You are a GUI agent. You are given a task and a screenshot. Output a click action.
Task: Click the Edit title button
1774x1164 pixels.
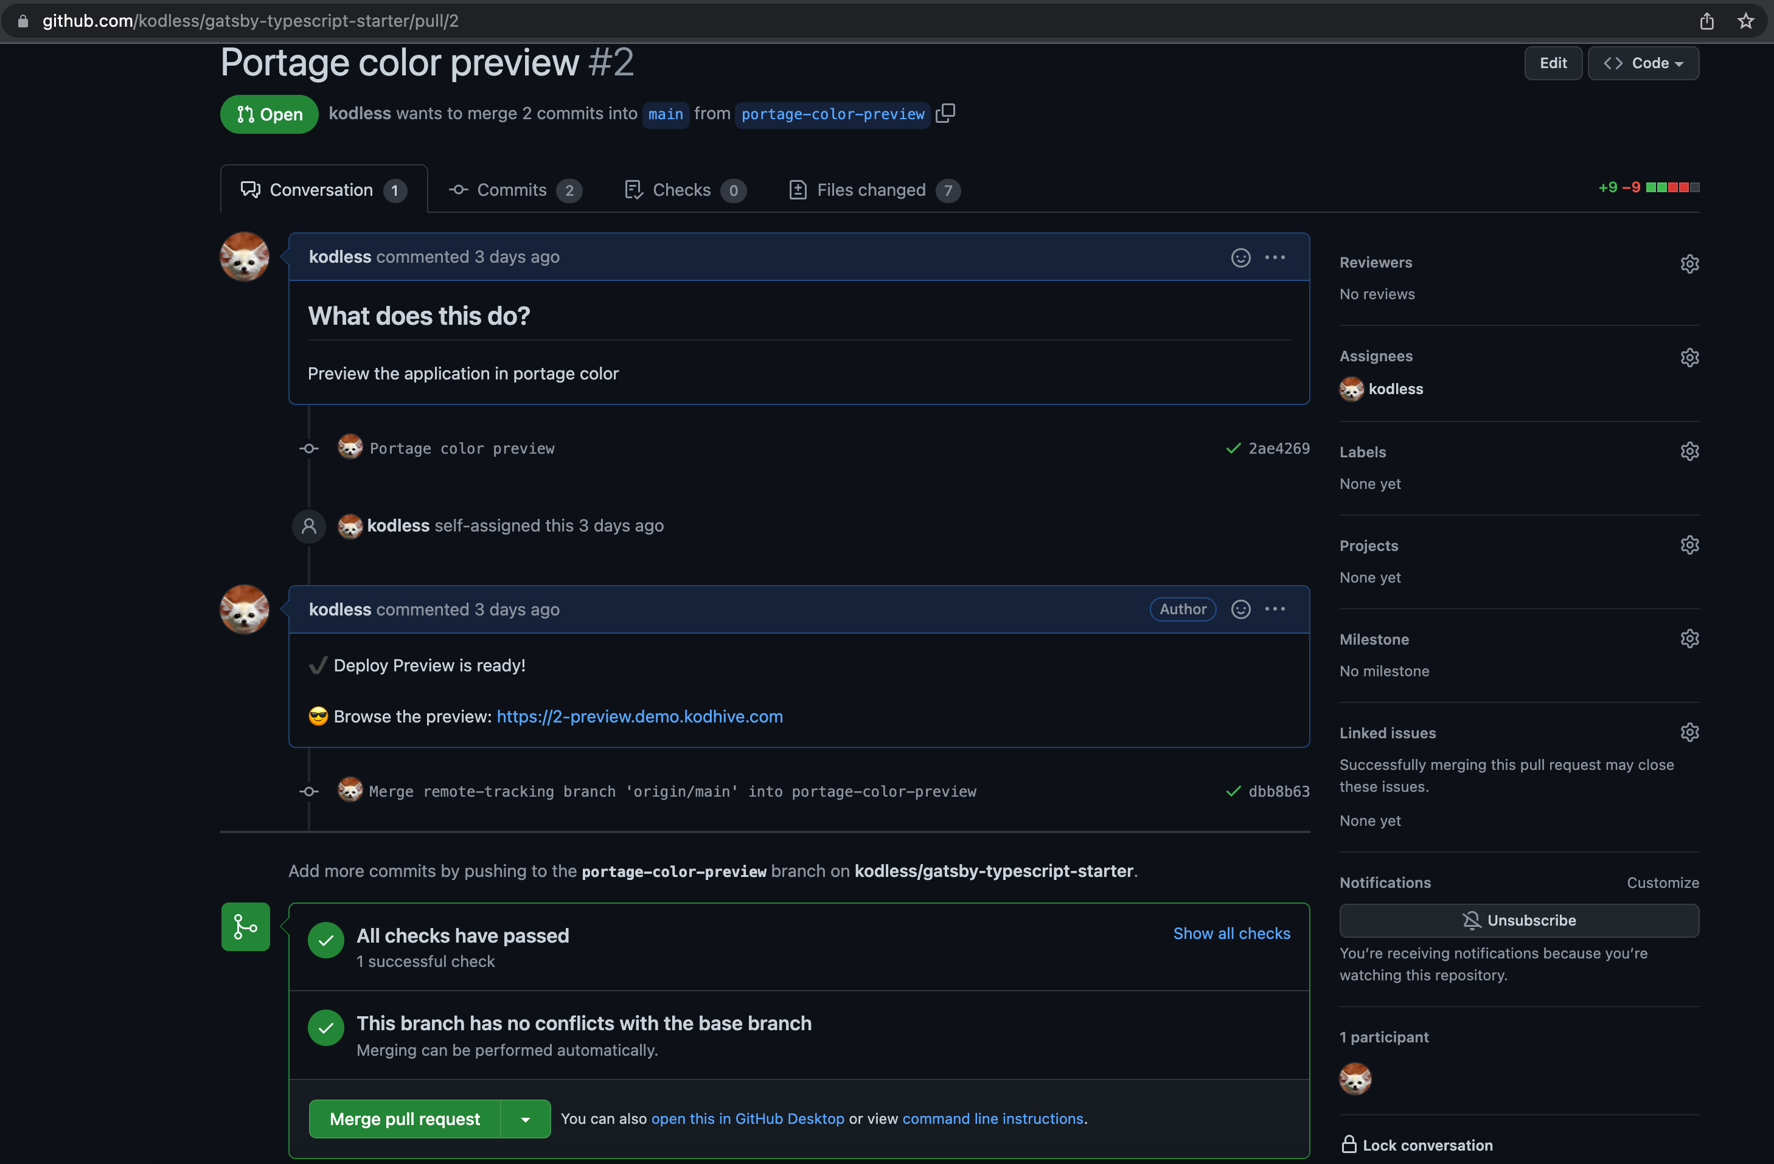coord(1553,63)
